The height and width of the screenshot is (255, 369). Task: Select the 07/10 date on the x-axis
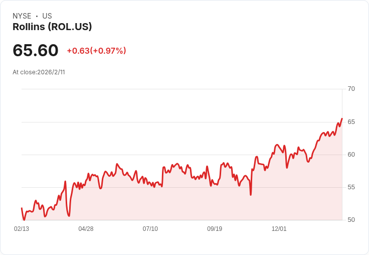150,229
